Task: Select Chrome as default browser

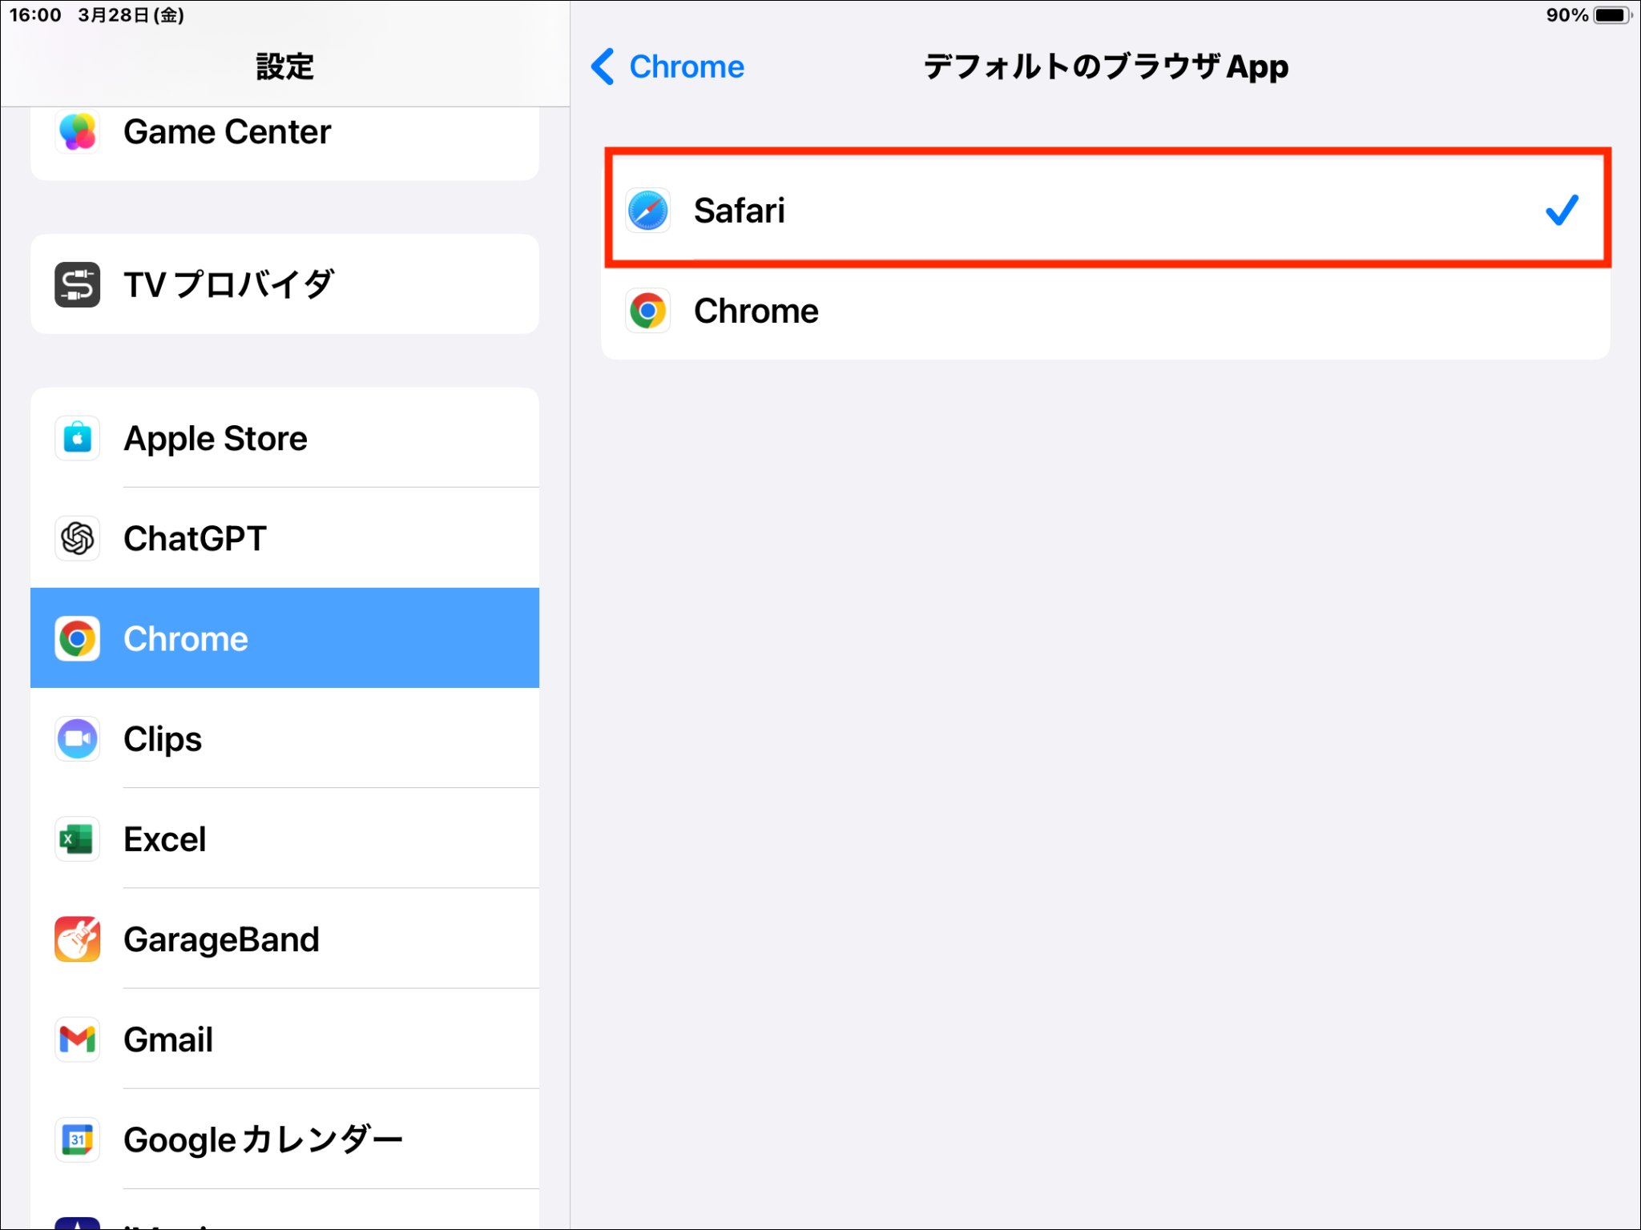Action: pos(1106,311)
